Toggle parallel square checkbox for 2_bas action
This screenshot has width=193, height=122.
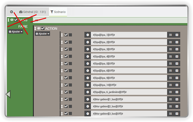point(70,106)
